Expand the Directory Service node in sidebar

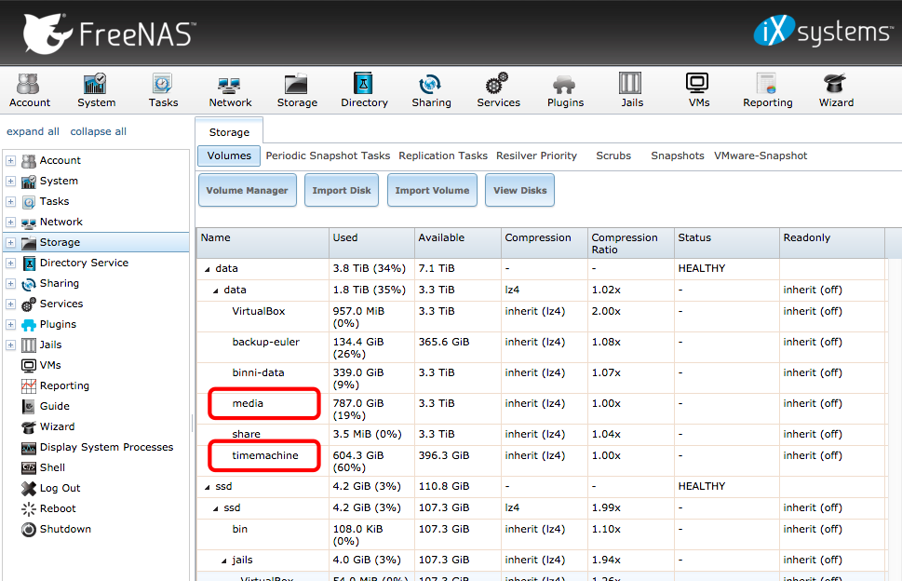pos(10,263)
